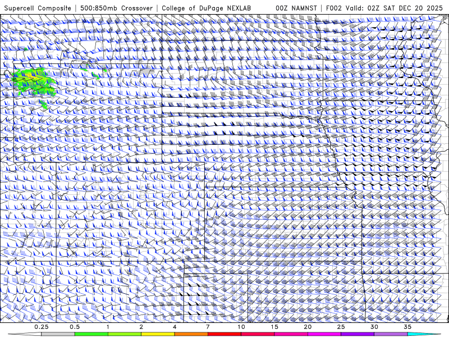Click the green supercell composite blob on the map
Screen dimensions: 449x337
[34, 83]
